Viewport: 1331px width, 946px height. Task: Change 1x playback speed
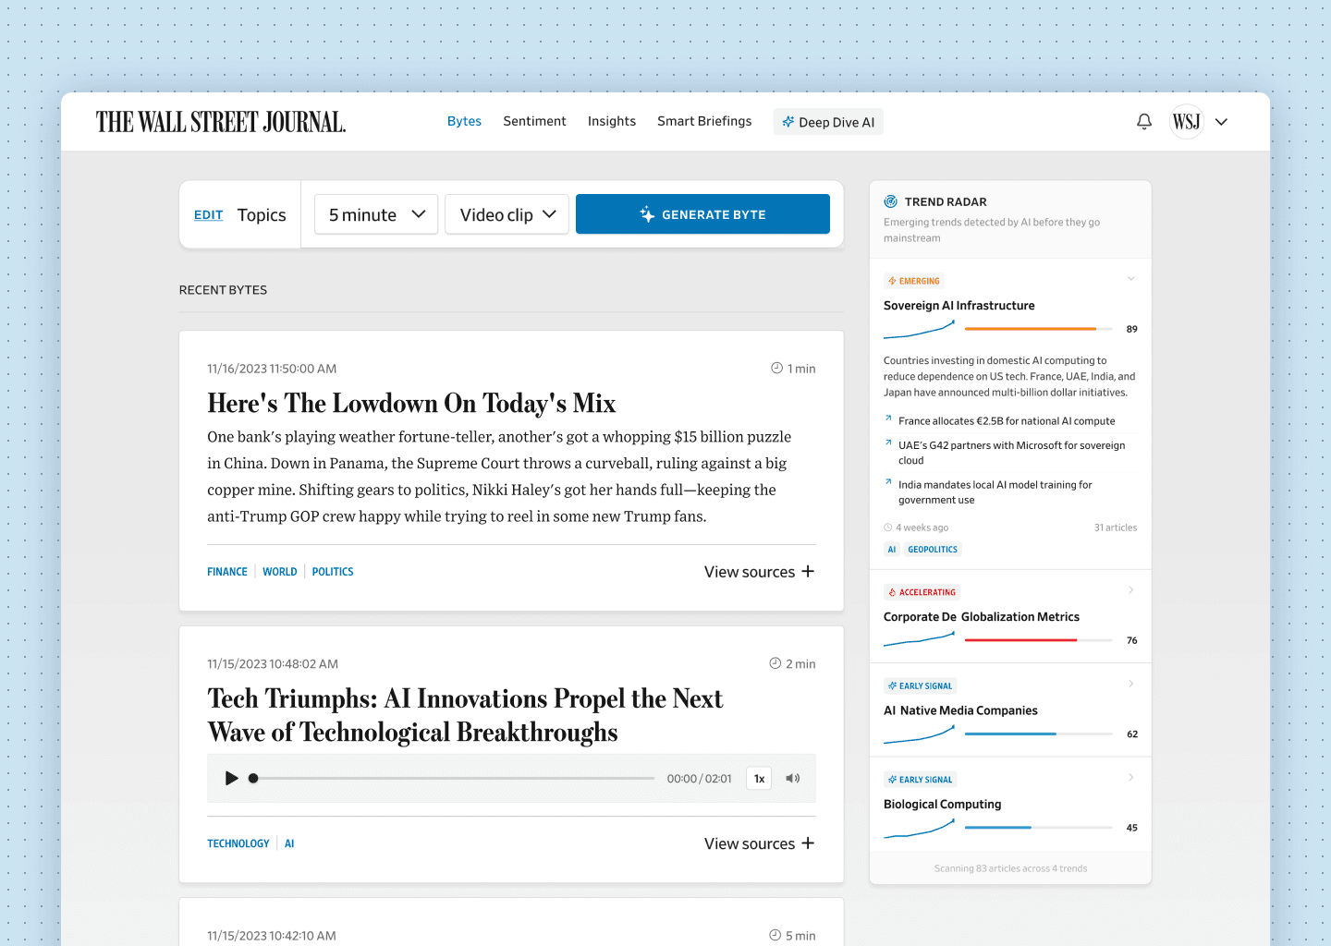click(x=759, y=779)
